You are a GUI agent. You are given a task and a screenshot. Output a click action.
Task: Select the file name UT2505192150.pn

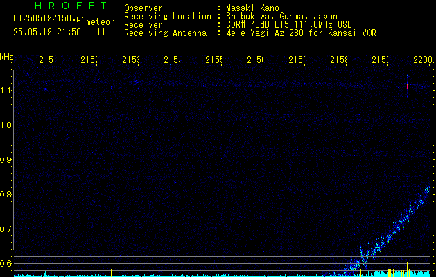[x=50, y=19]
